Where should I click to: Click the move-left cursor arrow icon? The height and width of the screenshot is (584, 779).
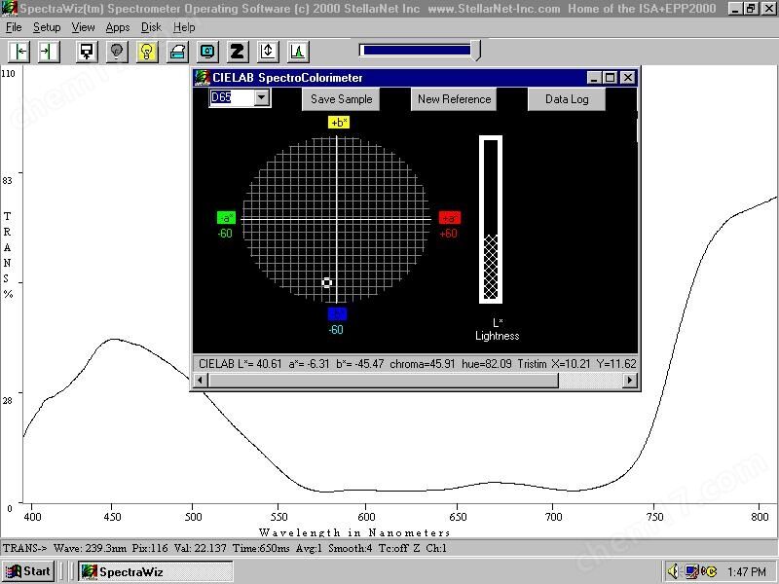tap(19, 52)
